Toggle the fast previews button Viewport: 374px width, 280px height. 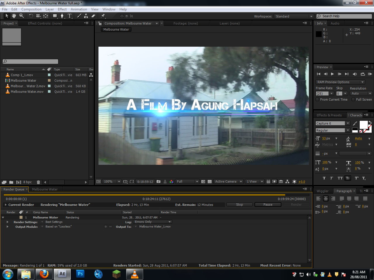point(274,181)
